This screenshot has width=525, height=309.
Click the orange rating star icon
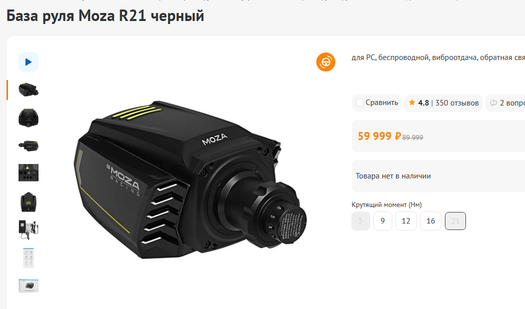412,102
